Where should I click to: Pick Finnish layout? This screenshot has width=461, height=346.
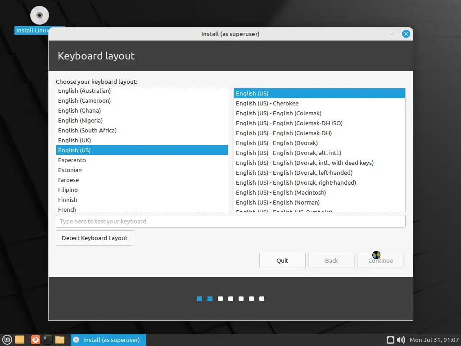point(142,200)
